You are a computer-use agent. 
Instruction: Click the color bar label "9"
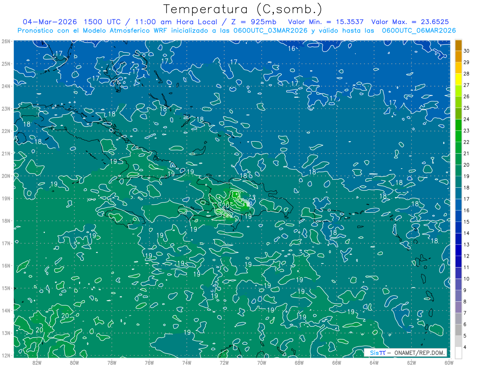click(x=465, y=290)
